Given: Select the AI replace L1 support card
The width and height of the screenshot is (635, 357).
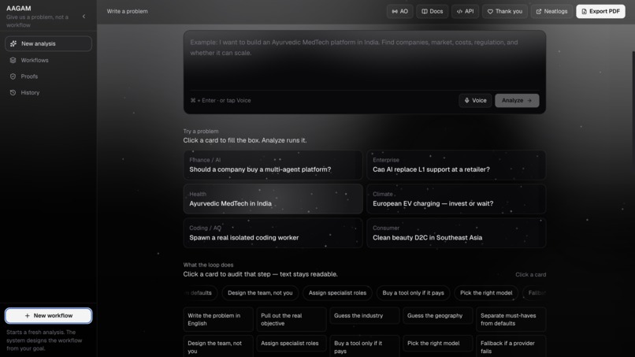Looking at the screenshot, I should pos(456,165).
